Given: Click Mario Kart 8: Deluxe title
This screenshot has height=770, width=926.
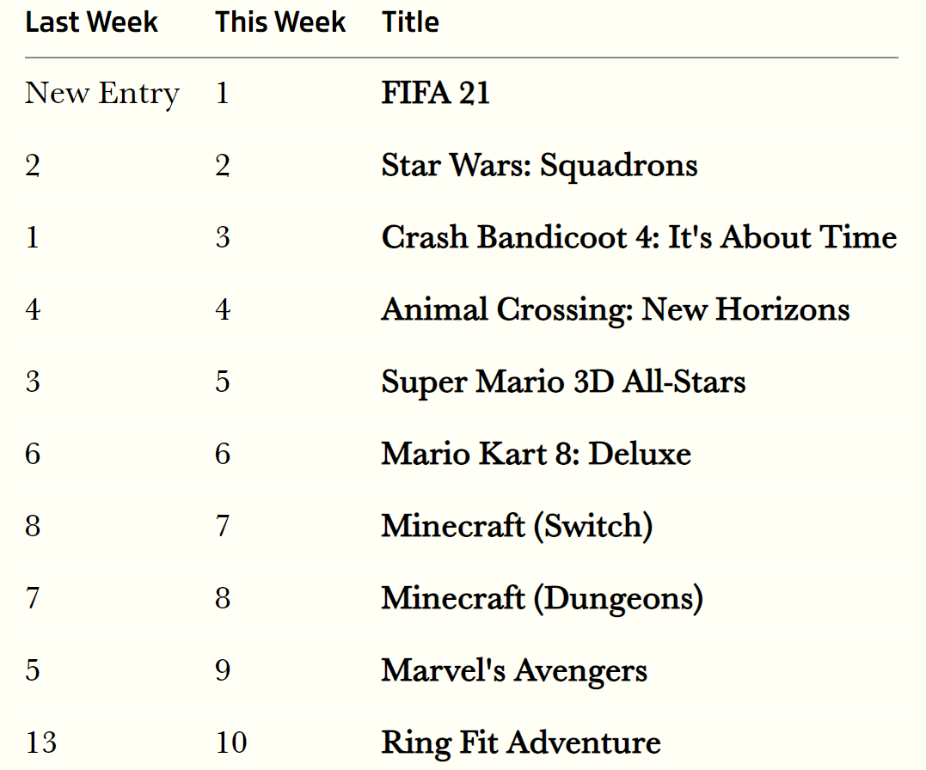Looking at the screenshot, I should [537, 454].
